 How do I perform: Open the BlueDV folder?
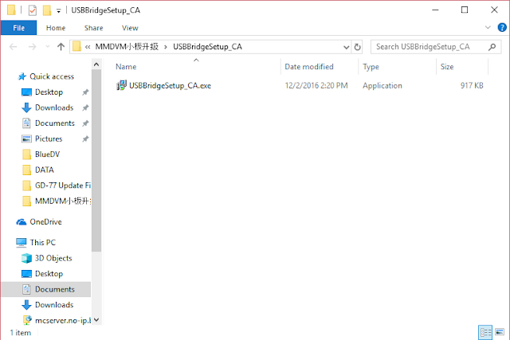click(47, 154)
